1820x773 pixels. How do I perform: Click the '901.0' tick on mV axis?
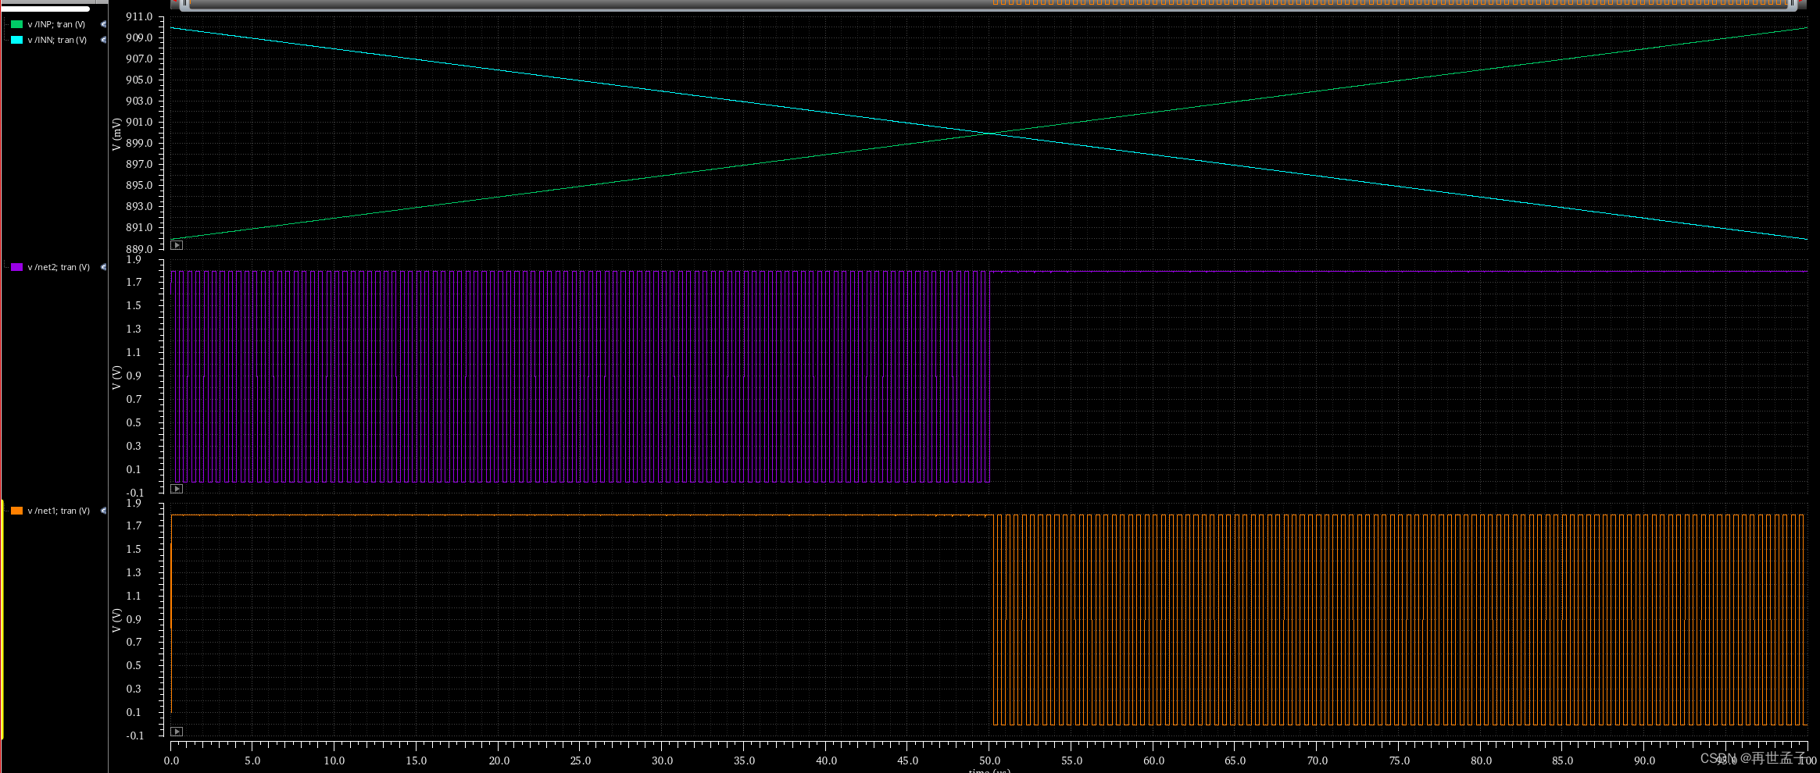pyautogui.click(x=139, y=122)
